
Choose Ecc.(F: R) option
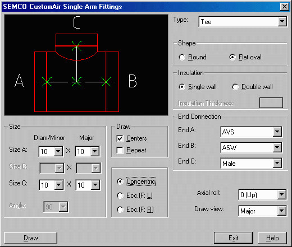(135, 209)
